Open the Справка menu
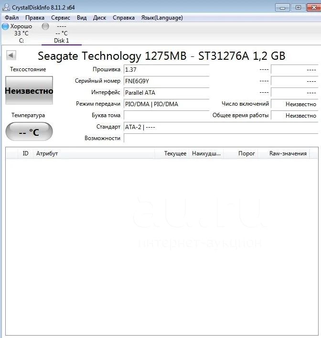This screenshot has width=321, height=338. point(124,18)
